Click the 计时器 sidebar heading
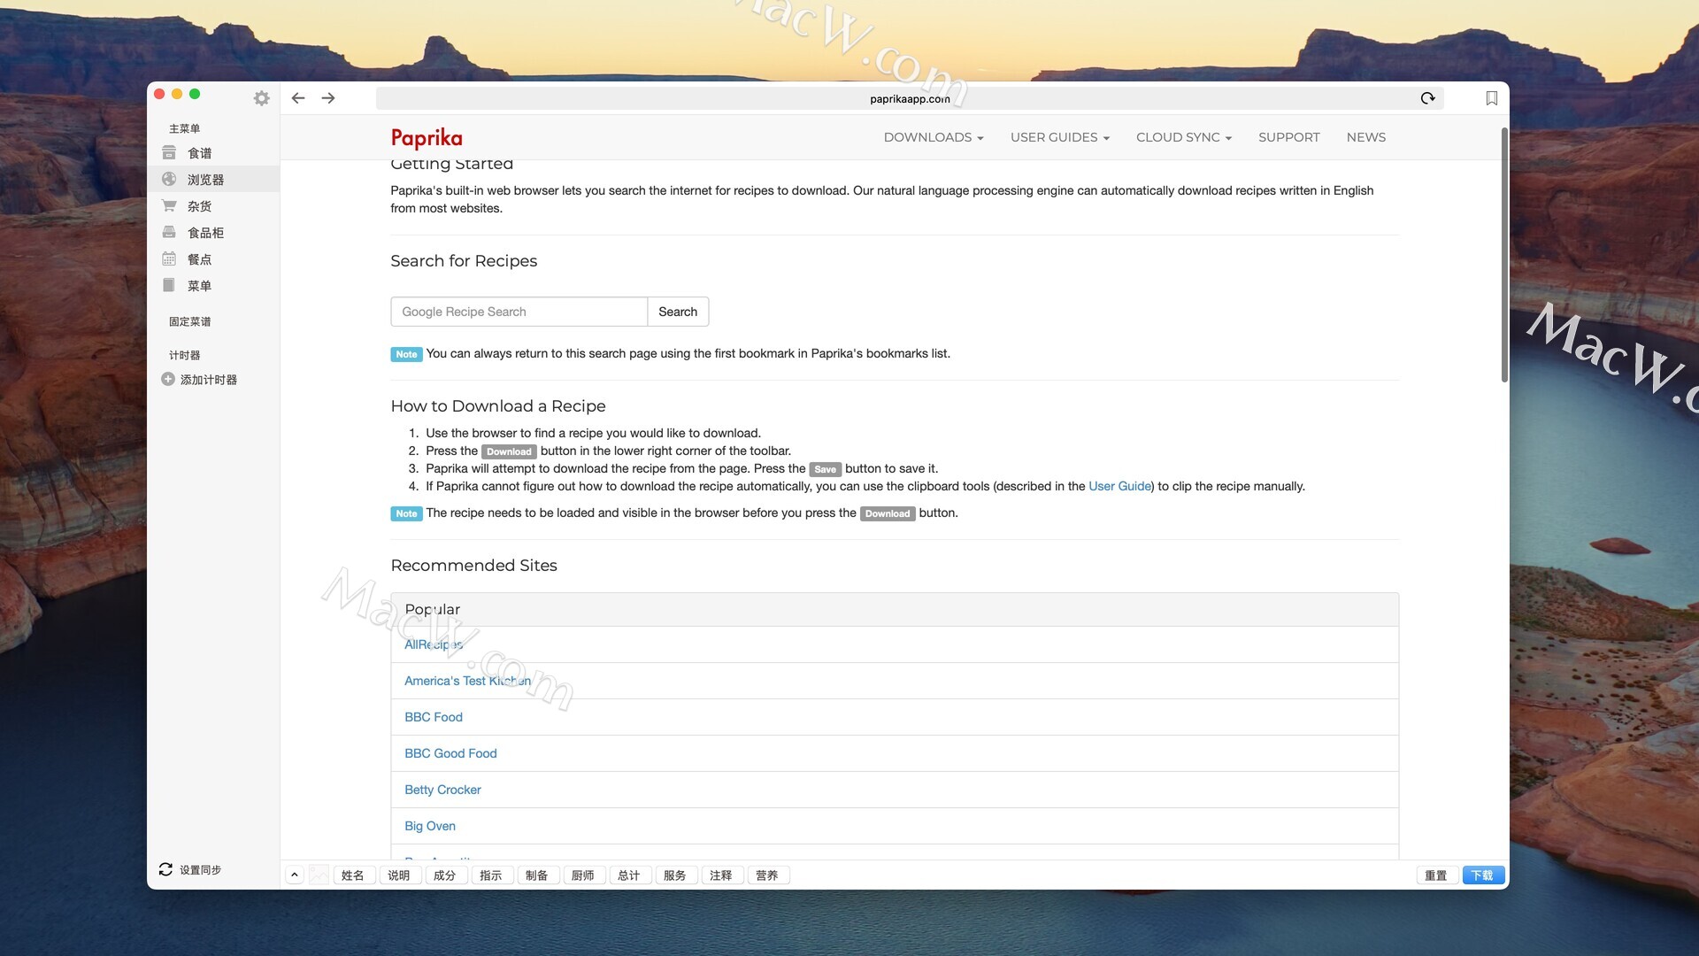1699x956 pixels. click(x=185, y=355)
